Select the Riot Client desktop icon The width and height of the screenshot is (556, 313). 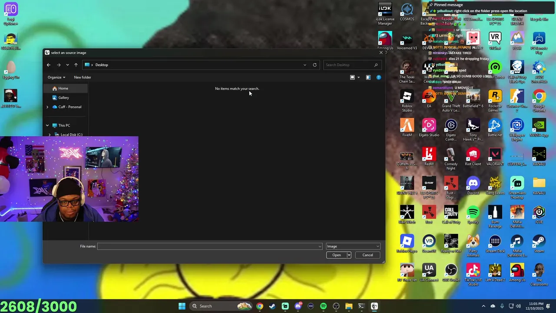pyautogui.click(x=473, y=156)
